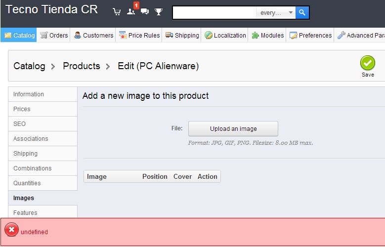Click the blue magnifier search button
Screen dimensions: 385x247
point(302,12)
